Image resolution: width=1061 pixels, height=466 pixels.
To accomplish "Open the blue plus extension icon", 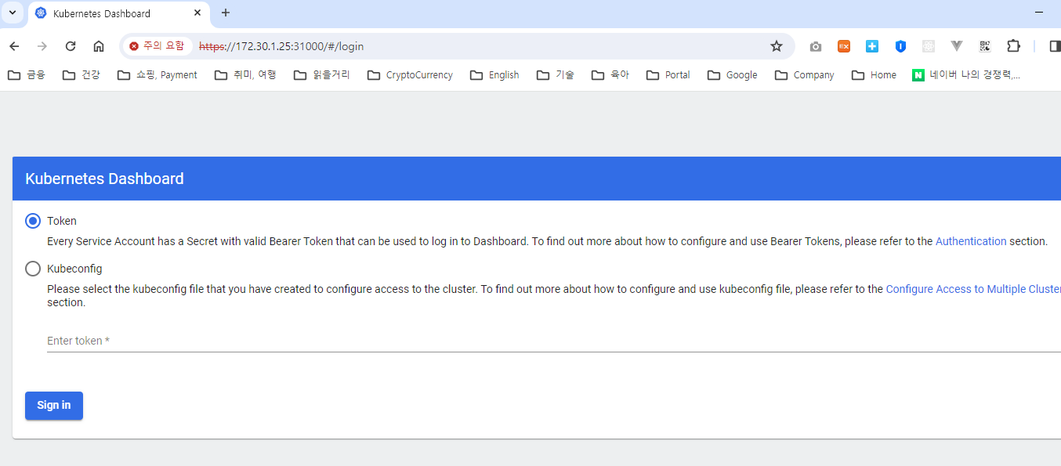I will click(872, 46).
